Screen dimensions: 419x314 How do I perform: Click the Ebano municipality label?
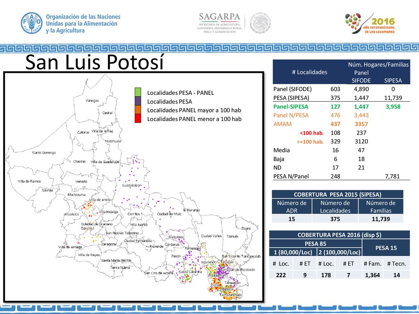coord(246,228)
